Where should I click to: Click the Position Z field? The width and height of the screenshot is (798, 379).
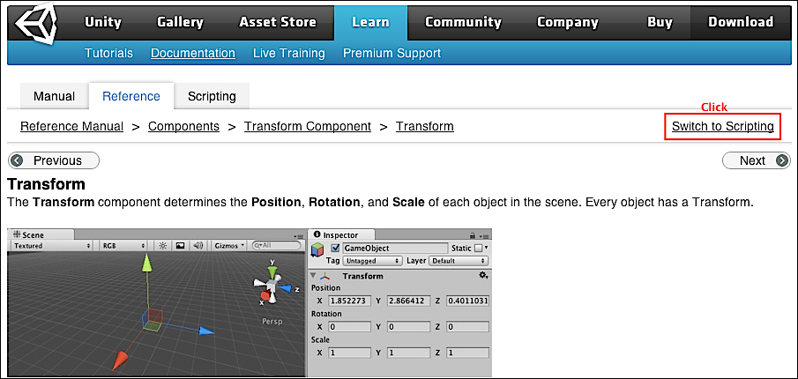[467, 301]
